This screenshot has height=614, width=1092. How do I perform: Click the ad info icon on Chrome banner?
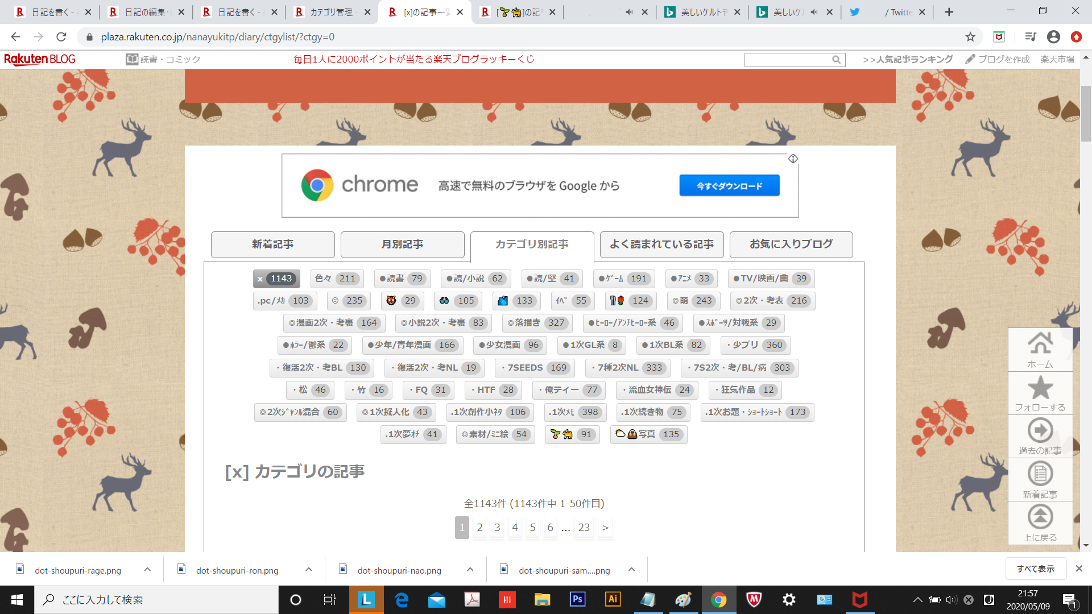(x=793, y=159)
